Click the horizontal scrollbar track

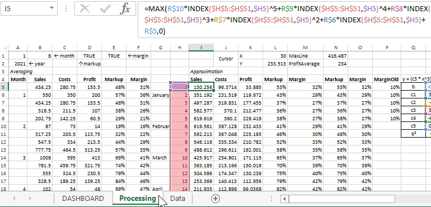click(341, 199)
